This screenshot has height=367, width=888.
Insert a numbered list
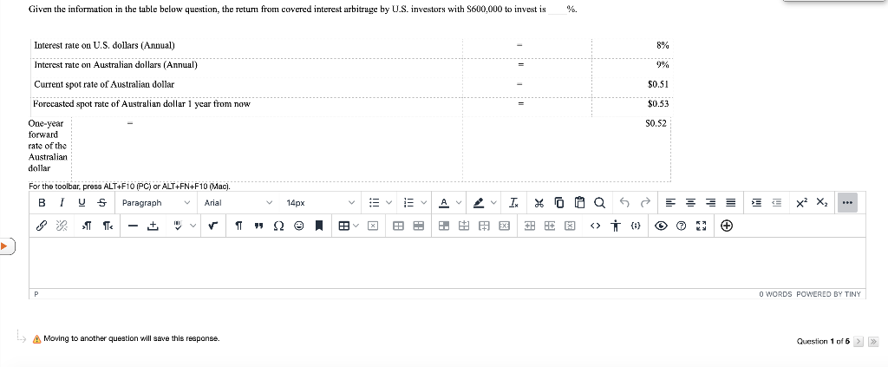click(408, 203)
